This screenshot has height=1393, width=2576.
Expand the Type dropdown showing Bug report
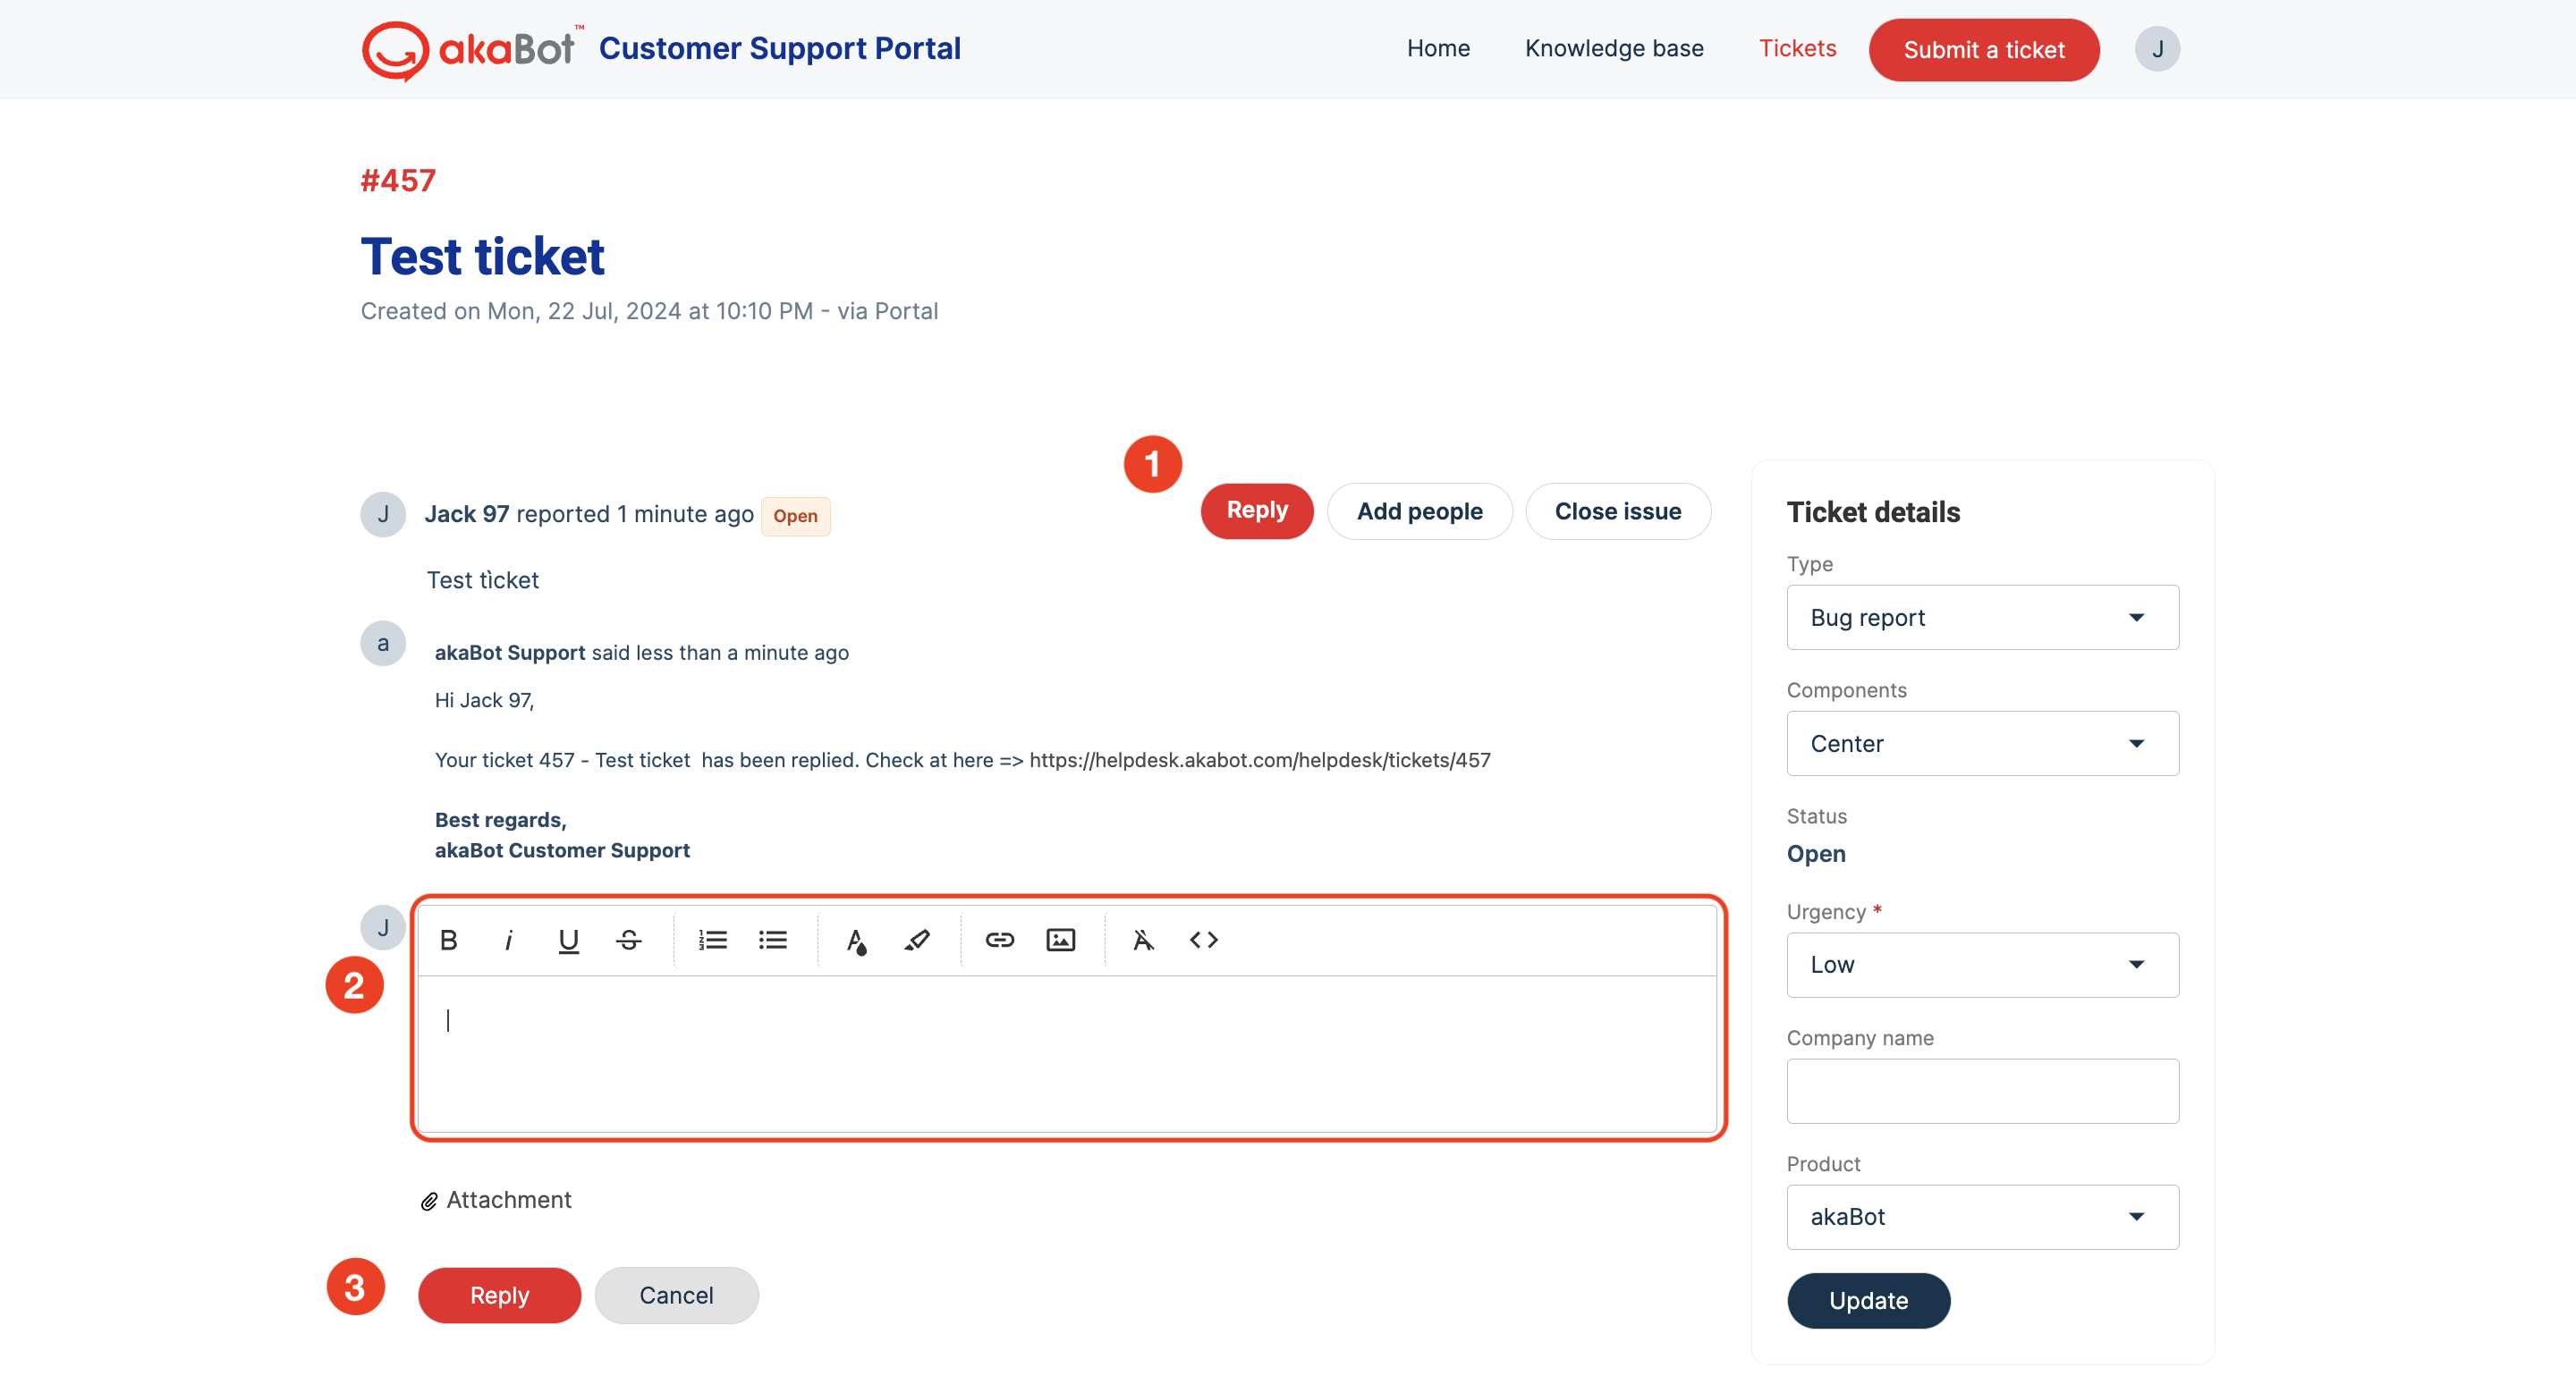click(x=1982, y=618)
